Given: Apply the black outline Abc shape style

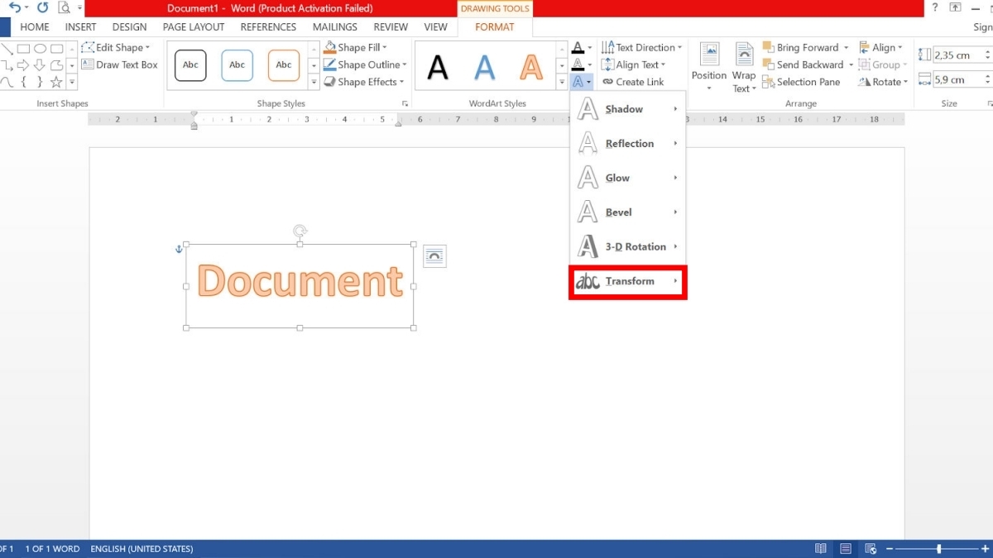Looking at the screenshot, I should (x=190, y=65).
